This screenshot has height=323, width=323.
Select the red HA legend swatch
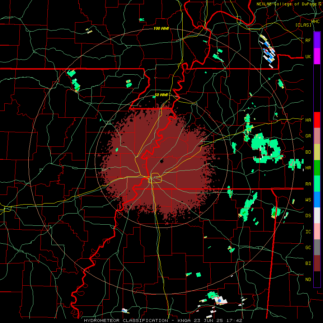[317, 120]
